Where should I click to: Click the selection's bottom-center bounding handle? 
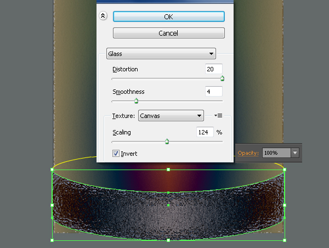[x=168, y=240]
